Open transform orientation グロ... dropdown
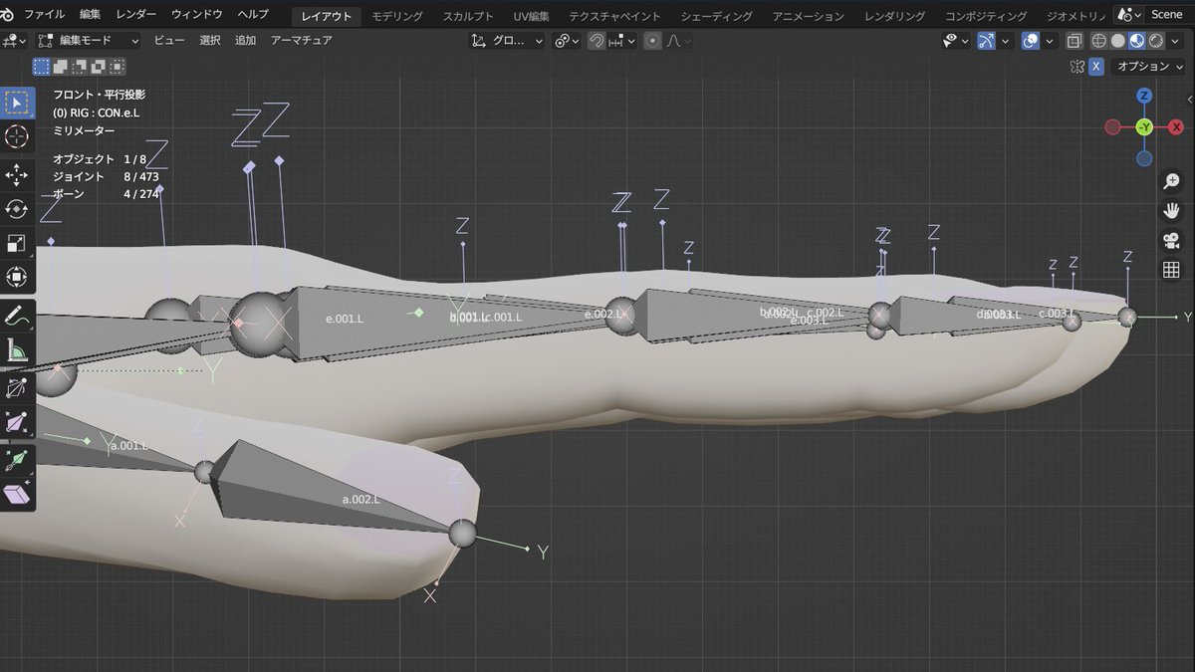Image resolution: width=1195 pixels, height=672 pixels. pyautogui.click(x=508, y=41)
